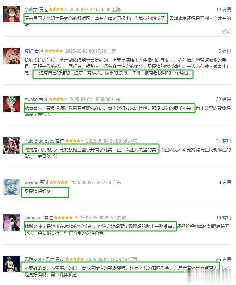Click 投诉 to report 小仙女's review

pos(227,31)
